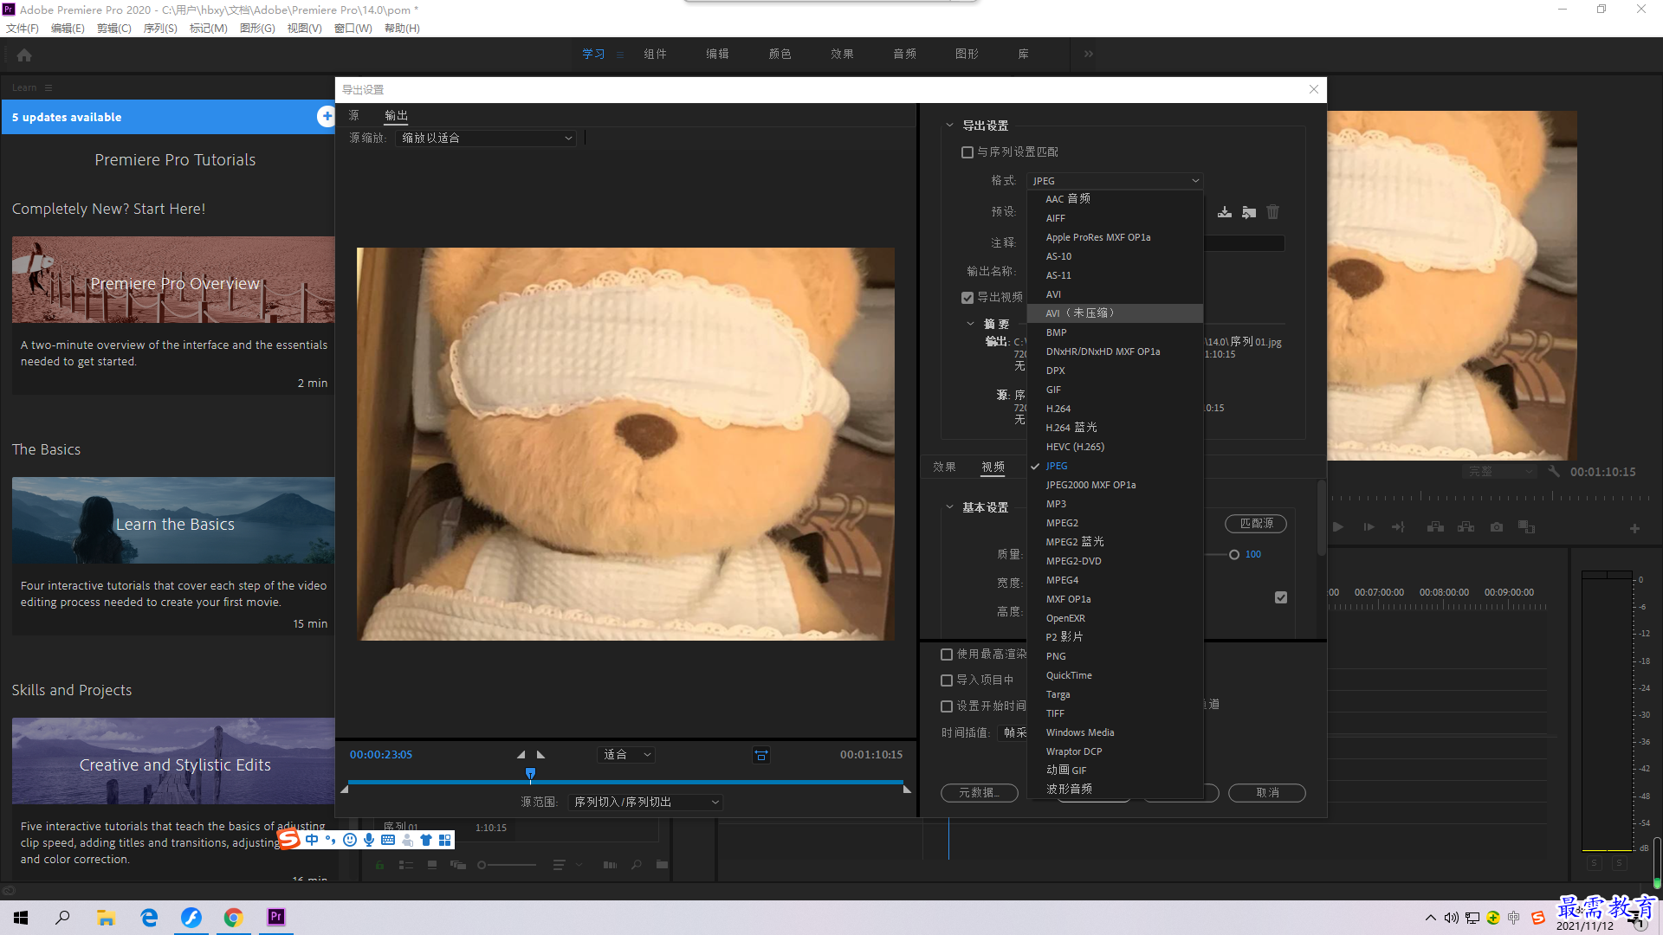Click the cancel button
Image resolution: width=1663 pixels, height=935 pixels.
pyautogui.click(x=1267, y=793)
